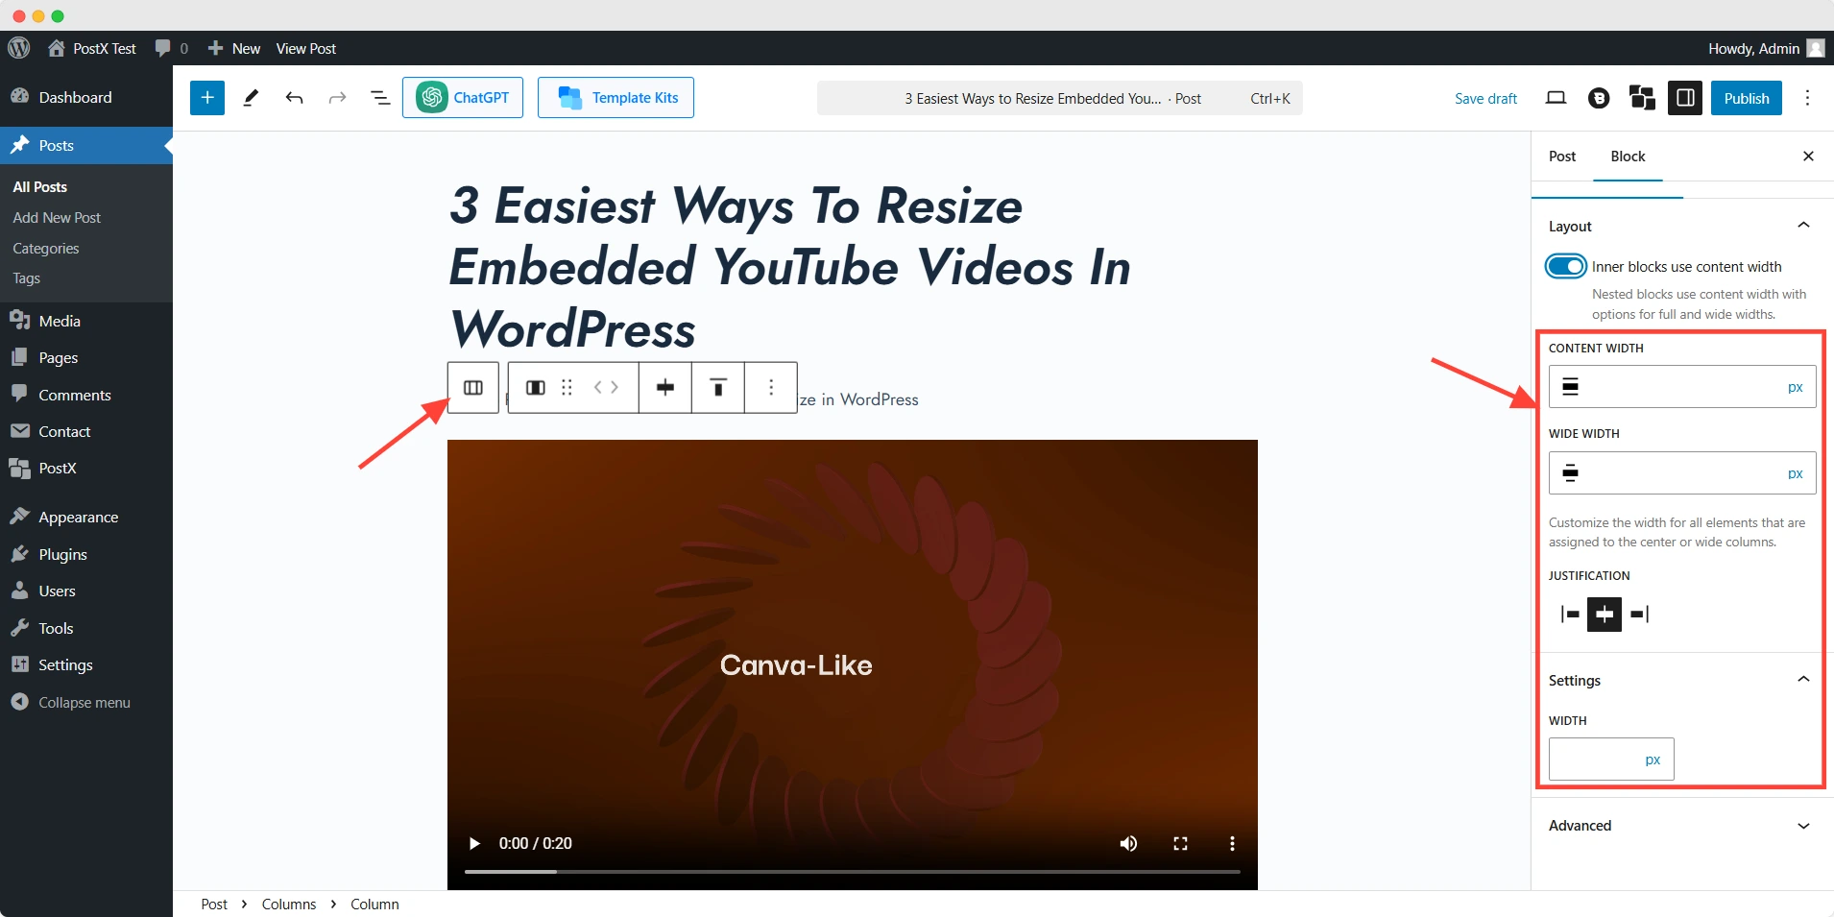
Task: Click the Settings Width input field
Action: (1611, 760)
